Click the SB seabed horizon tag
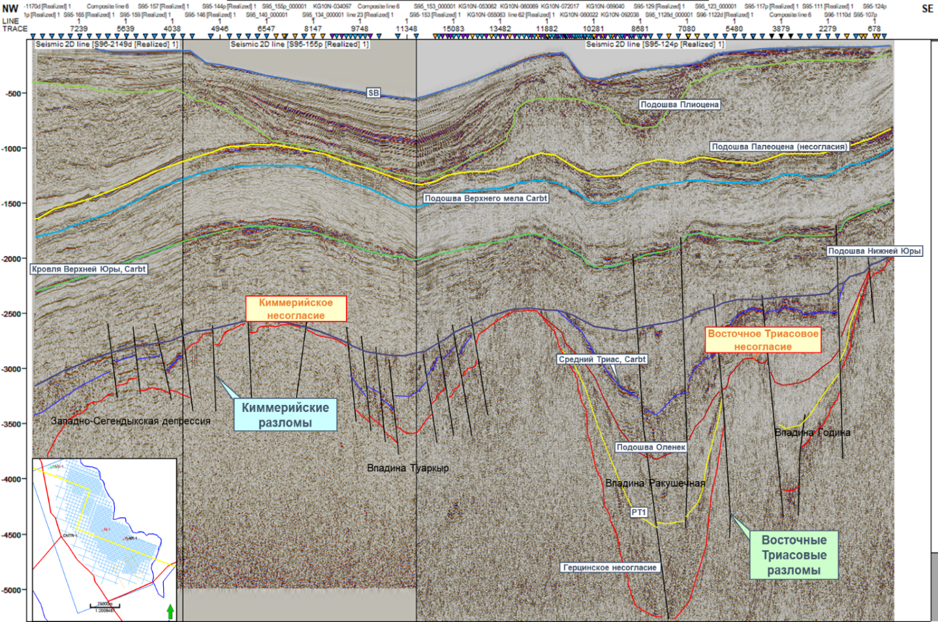 pos(373,93)
